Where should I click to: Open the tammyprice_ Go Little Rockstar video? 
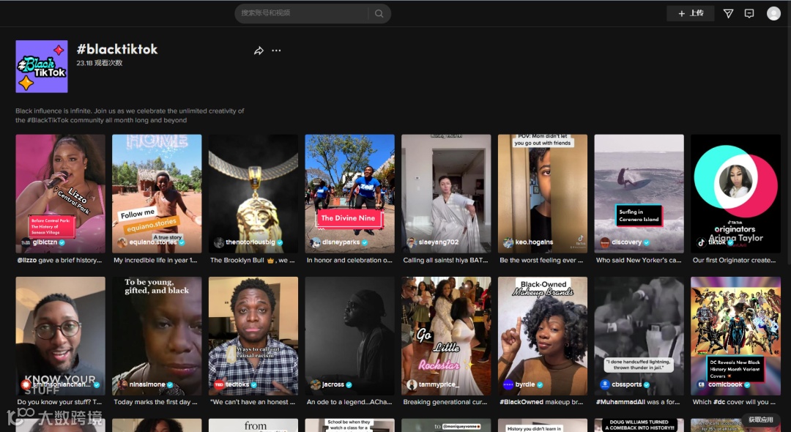(446, 336)
